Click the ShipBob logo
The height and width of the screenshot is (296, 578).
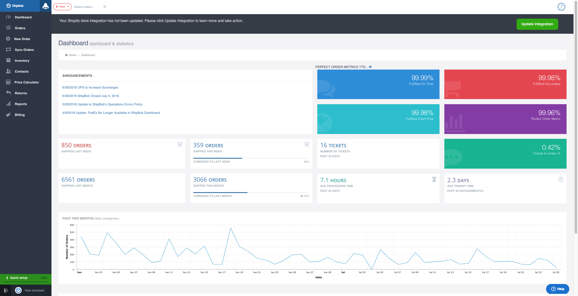[15, 6]
